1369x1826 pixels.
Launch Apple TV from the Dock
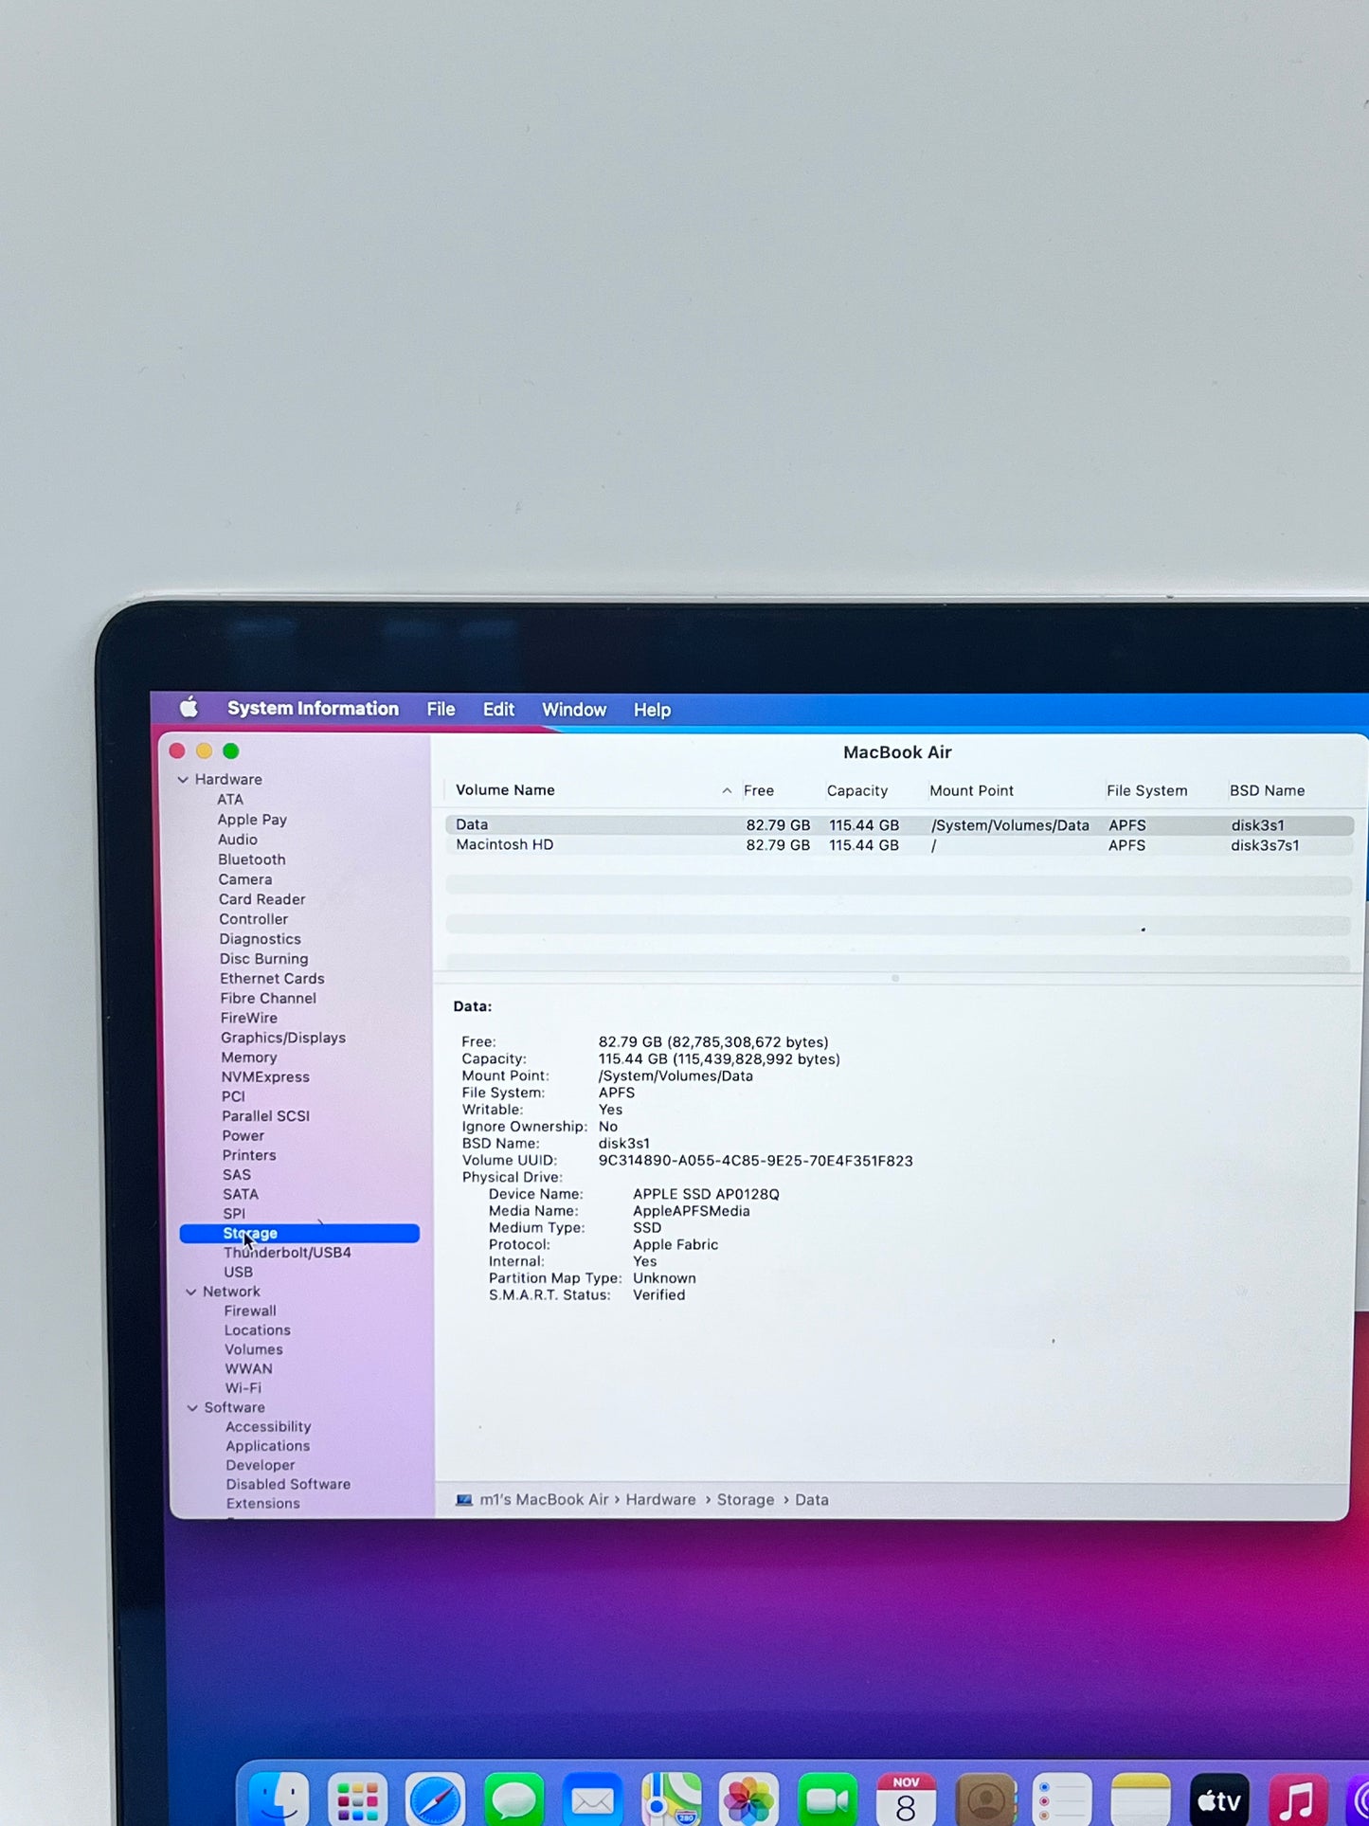point(1219,1799)
